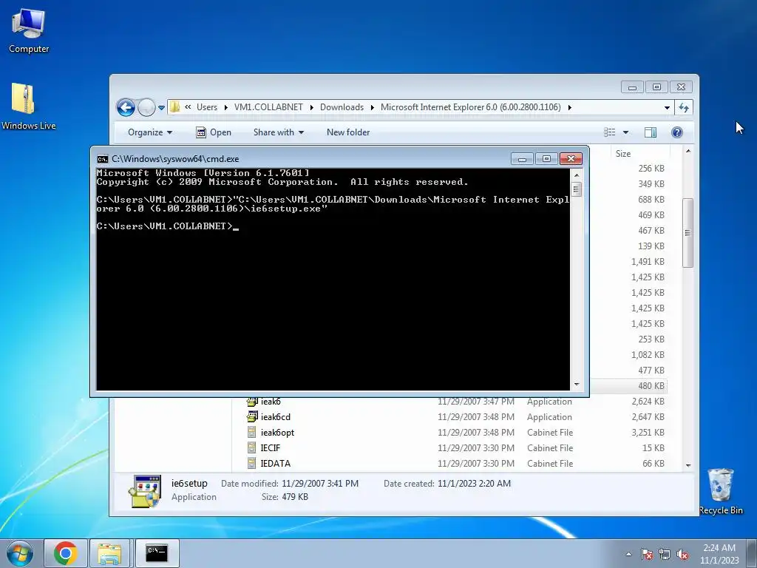Show hidden tray icons arrow
Screen dimensions: 757x568
click(x=628, y=554)
